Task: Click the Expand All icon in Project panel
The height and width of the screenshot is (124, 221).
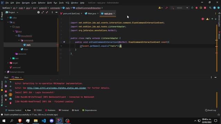Action: [42, 12]
